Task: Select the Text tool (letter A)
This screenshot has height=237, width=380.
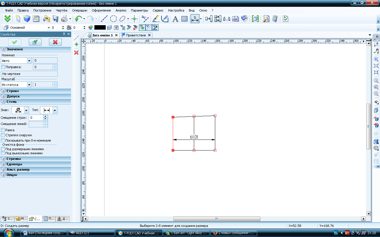Action: 175,19
